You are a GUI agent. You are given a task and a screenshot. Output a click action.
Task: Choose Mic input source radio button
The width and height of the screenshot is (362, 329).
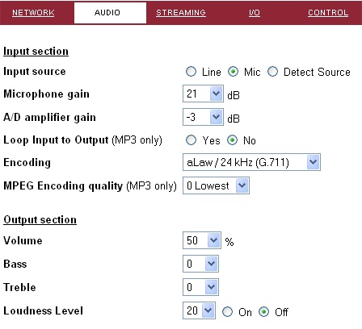233,72
